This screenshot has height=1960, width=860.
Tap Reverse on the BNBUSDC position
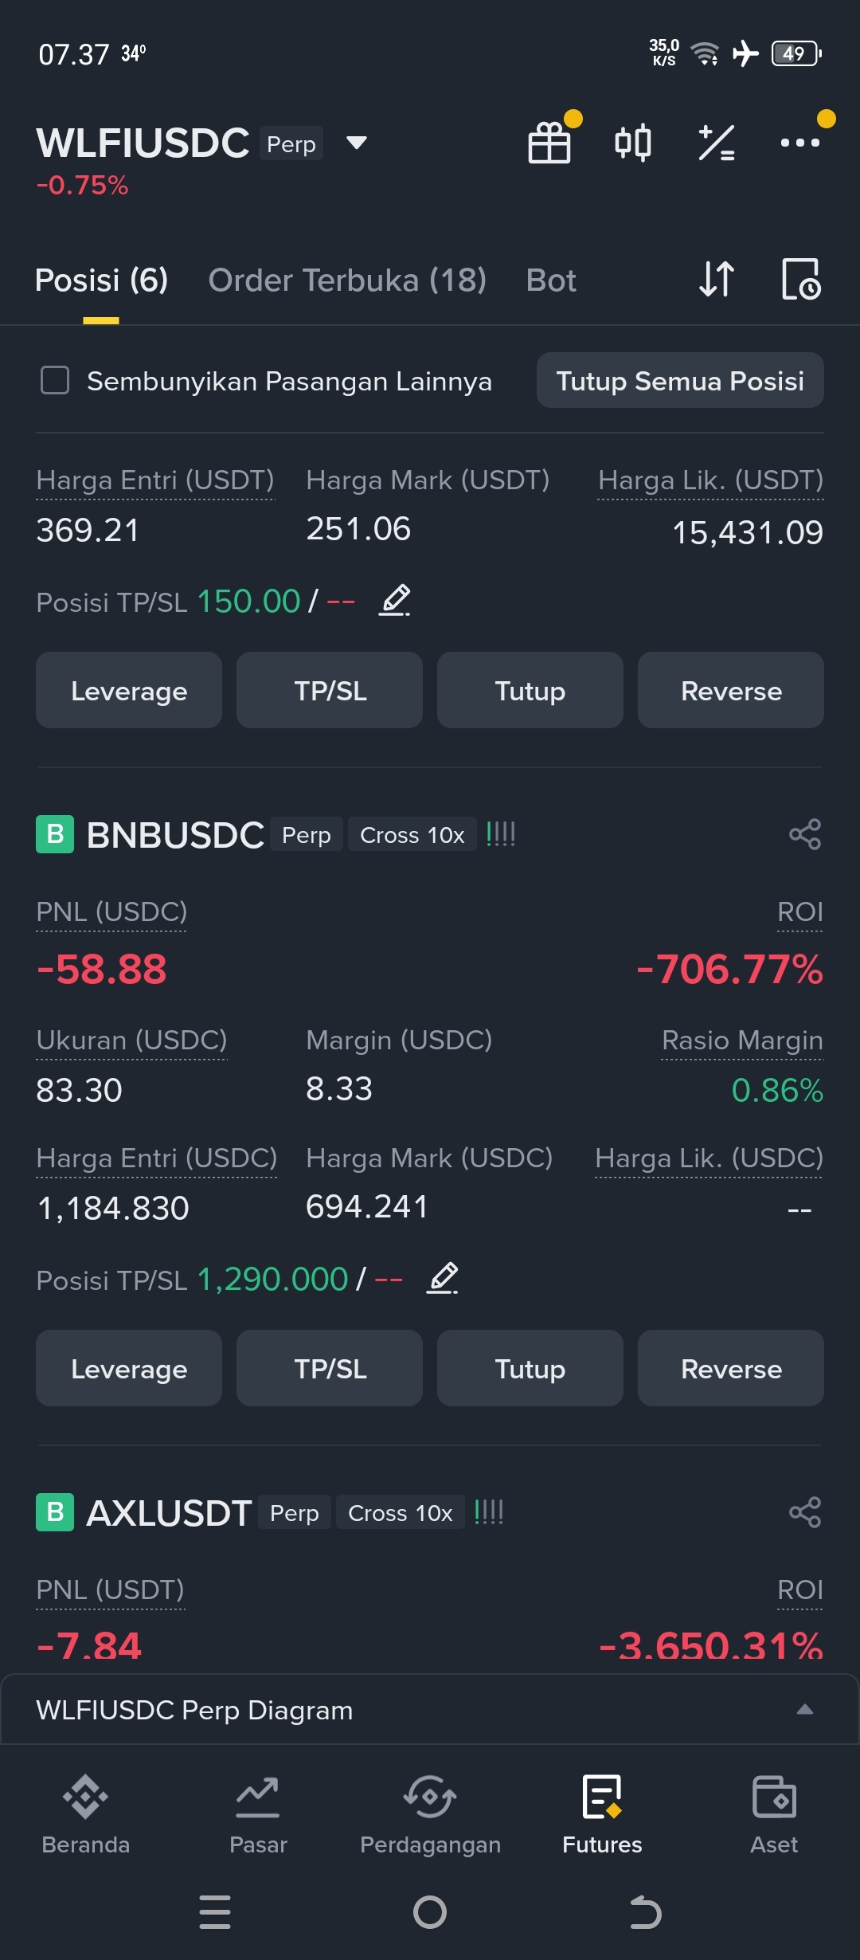click(731, 1368)
